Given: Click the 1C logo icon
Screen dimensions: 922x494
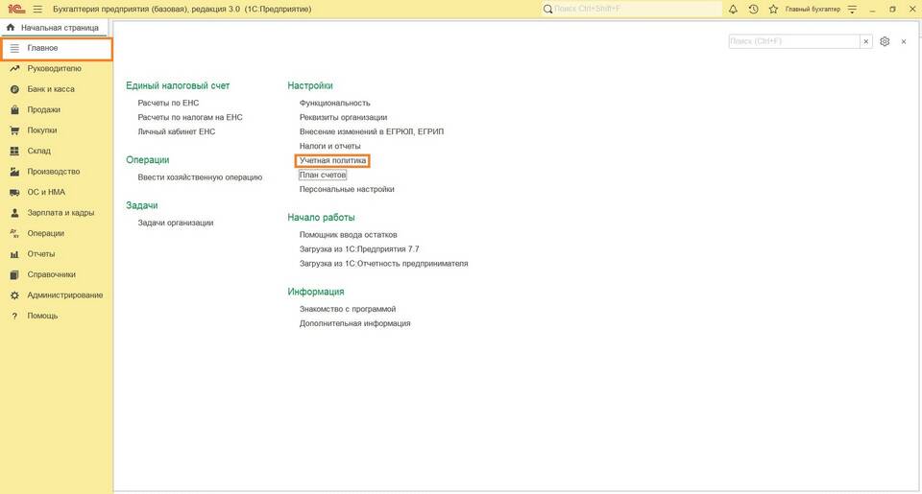Looking at the screenshot, I should tap(15, 9).
